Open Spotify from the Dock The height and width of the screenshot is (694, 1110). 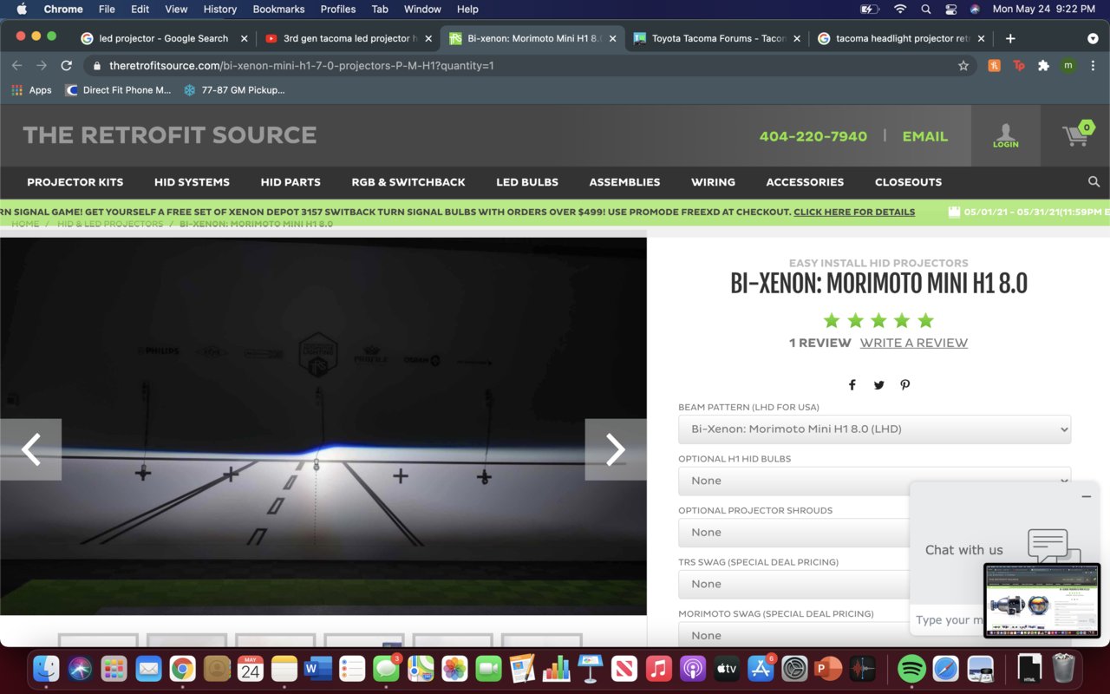tap(911, 669)
